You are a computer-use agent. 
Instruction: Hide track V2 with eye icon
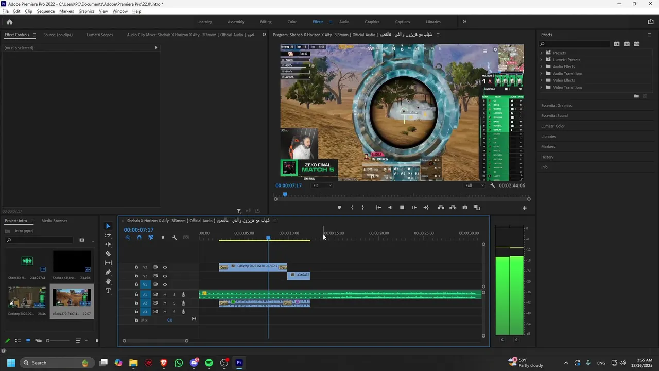pyautogui.click(x=165, y=276)
